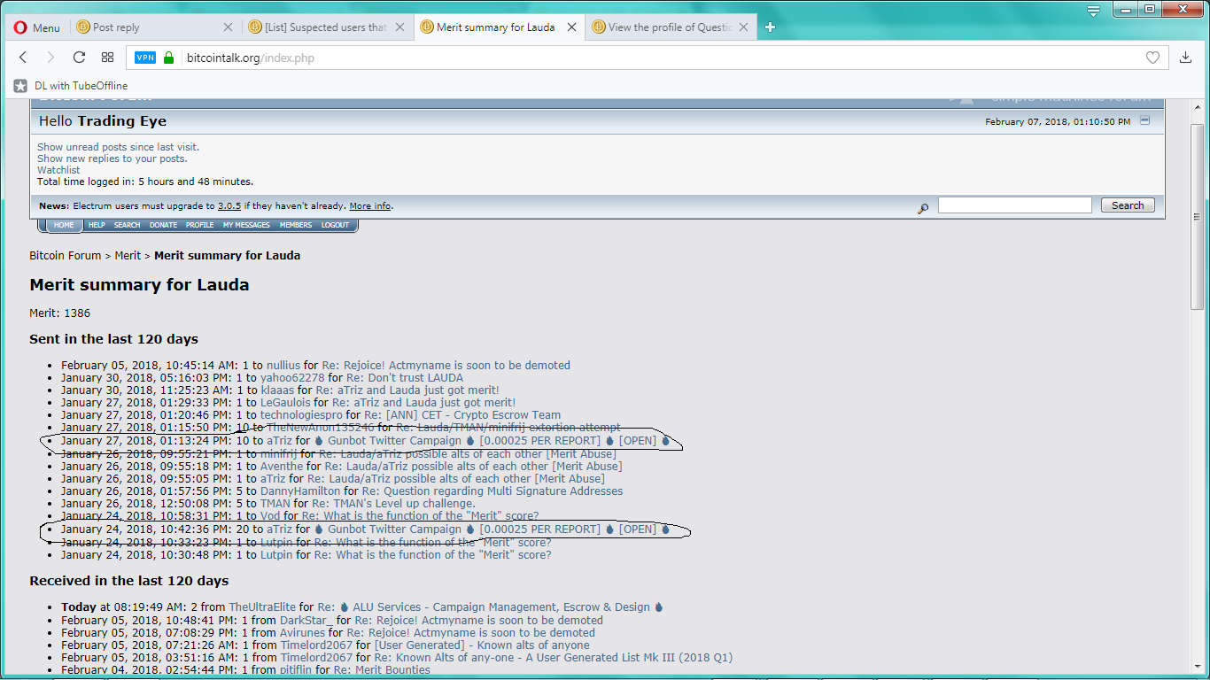Open a new tab with plus button
This screenshot has height=680, width=1210.
(x=770, y=27)
